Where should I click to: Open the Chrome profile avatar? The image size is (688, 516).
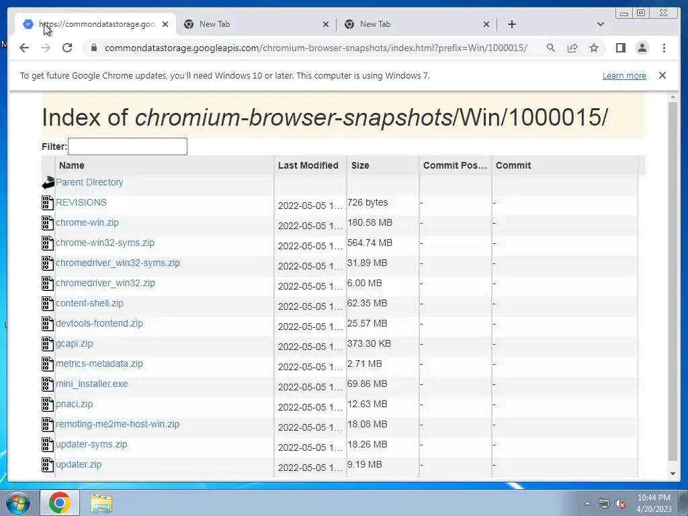(x=642, y=48)
